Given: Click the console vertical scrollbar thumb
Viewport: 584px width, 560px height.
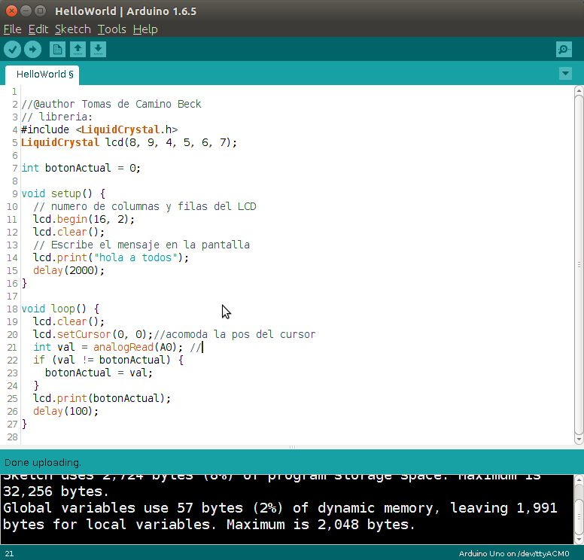Looking at the screenshot, I should (x=579, y=516).
